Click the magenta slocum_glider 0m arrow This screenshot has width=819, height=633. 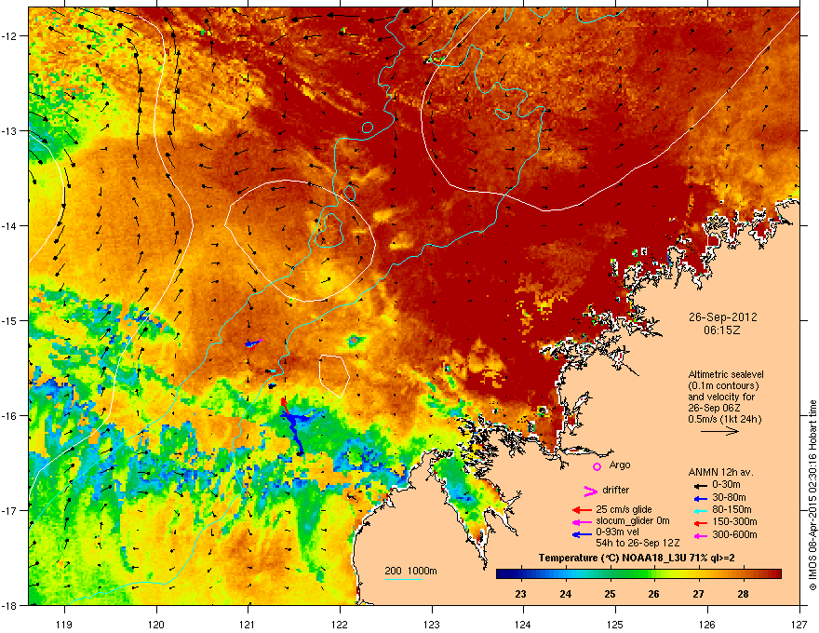[x=582, y=521]
